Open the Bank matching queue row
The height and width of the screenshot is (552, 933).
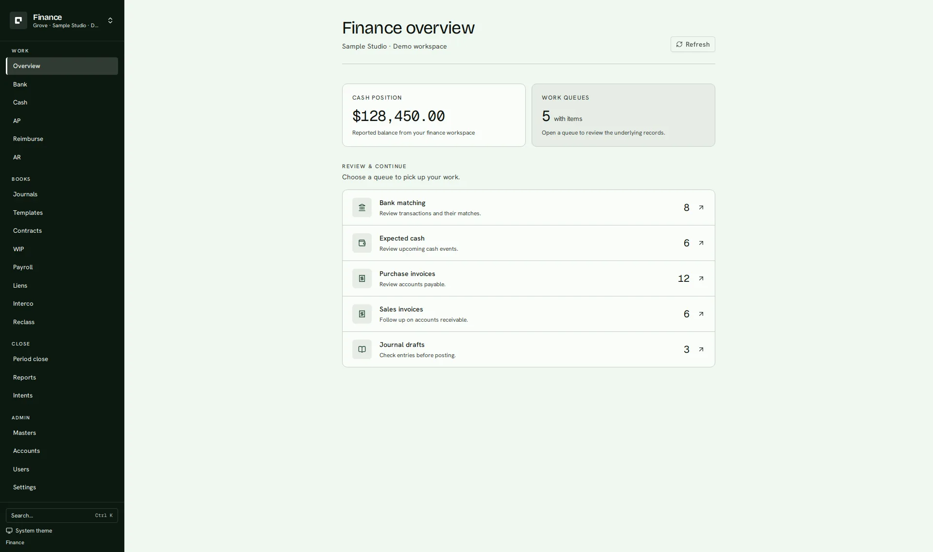528,207
